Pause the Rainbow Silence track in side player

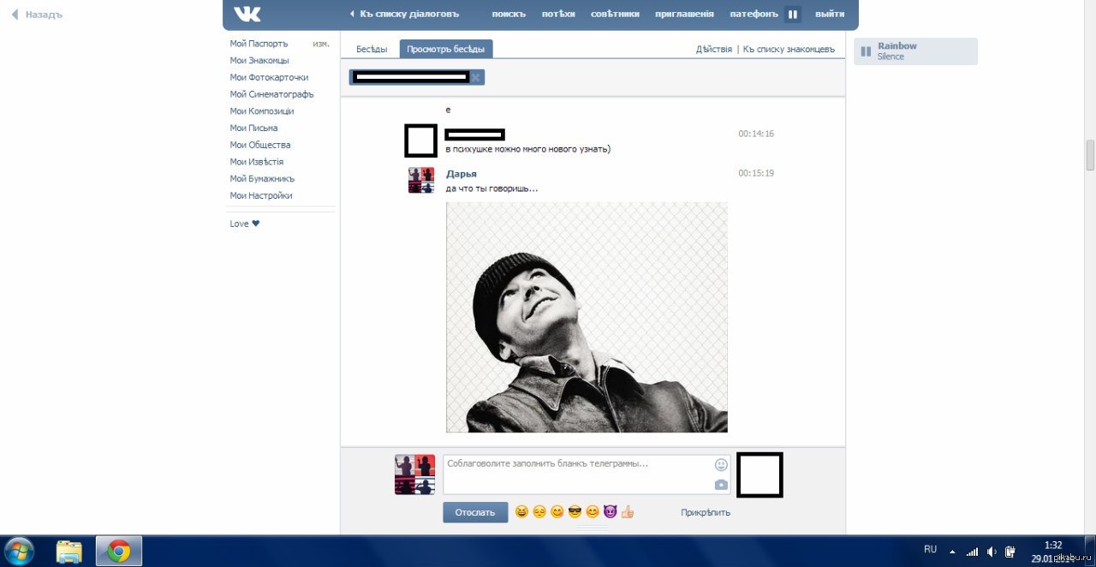pyautogui.click(x=866, y=51)
